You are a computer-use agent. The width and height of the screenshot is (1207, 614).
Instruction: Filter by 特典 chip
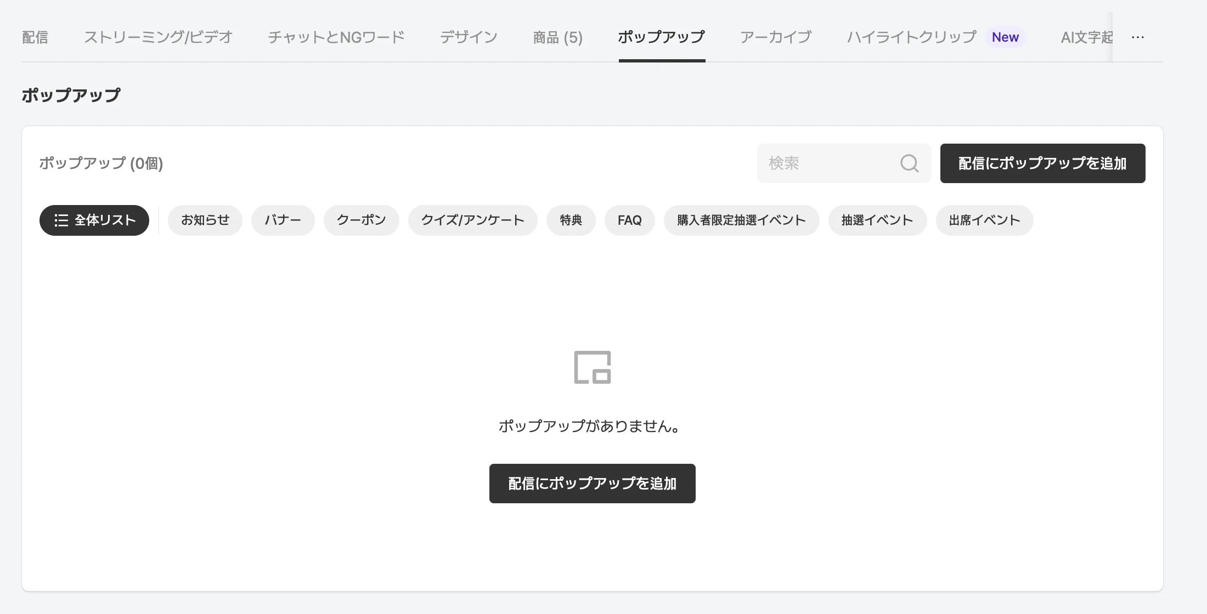571,220
